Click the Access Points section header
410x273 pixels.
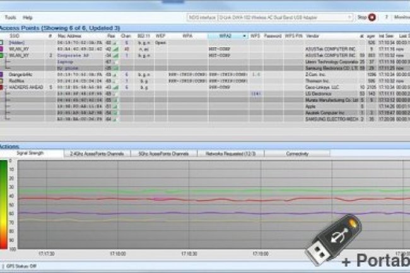tap(60, 28)
